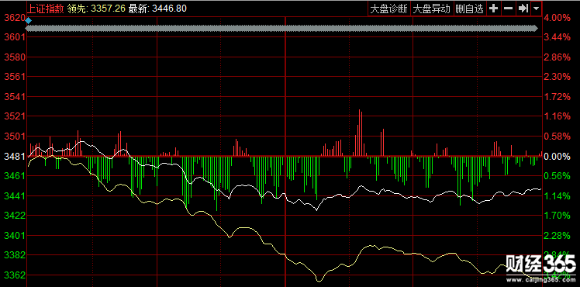Jump to latest with arrow-to-bar icon
Viewport: 580px width, 287px height.
523,9
